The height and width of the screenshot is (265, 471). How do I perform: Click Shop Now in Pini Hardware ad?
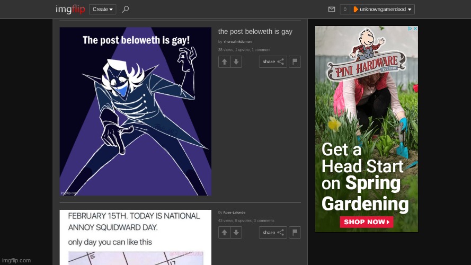click(x=367, y=222)
